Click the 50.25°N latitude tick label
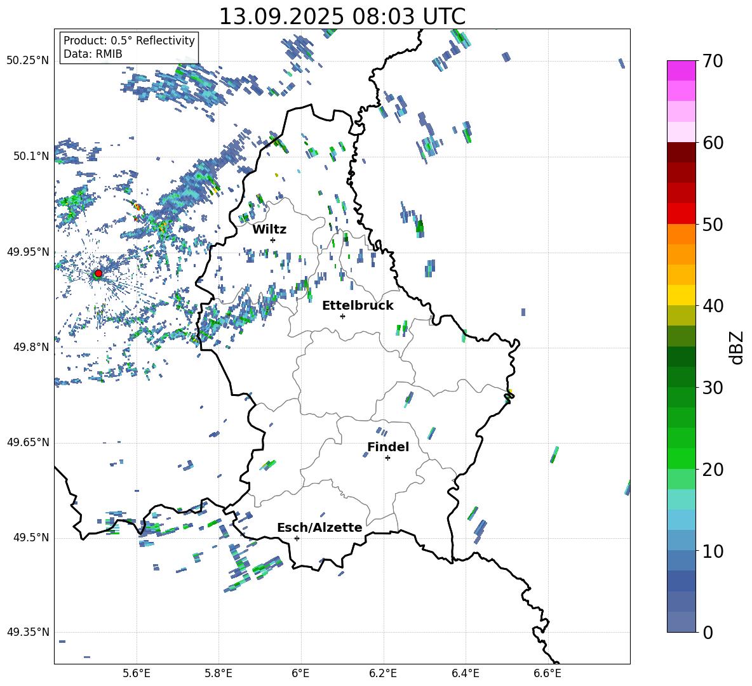This screenshot has width=752, height=686. 28,61
